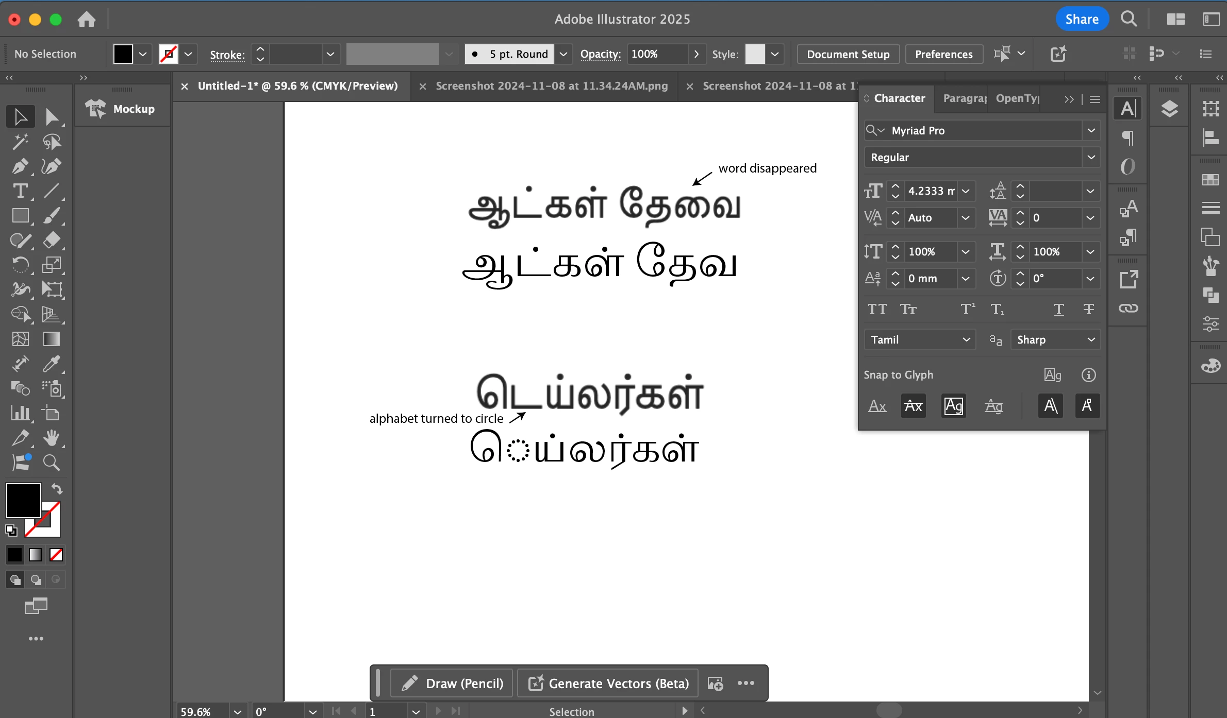
Task: Select the Zoom tool
Action: tap(51, 463)
